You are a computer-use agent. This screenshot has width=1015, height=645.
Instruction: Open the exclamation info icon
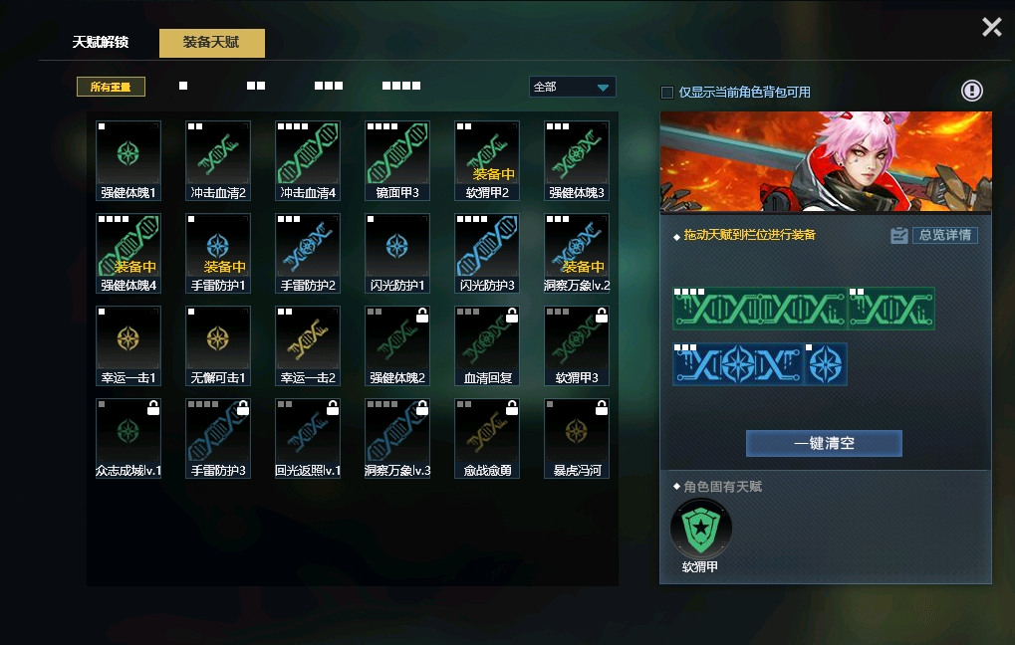click(x=971, y=91)
